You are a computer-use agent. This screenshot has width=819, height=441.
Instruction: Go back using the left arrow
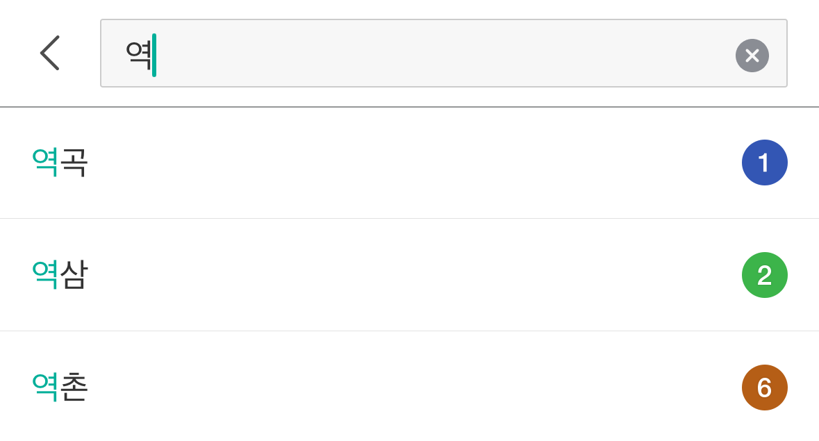coord(50,53)
